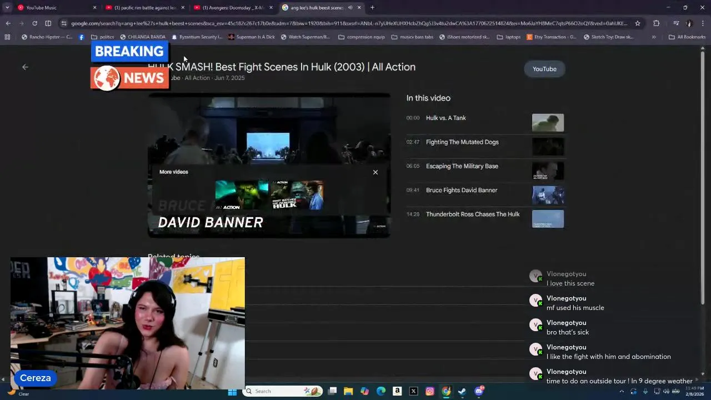This screenshot has height=400, width=711.
Task: Click the page vertical scrollbar
Action: point(703,177)
